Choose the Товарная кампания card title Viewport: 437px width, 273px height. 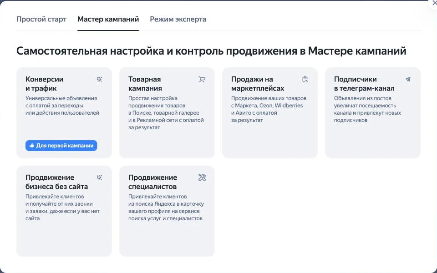145,84
